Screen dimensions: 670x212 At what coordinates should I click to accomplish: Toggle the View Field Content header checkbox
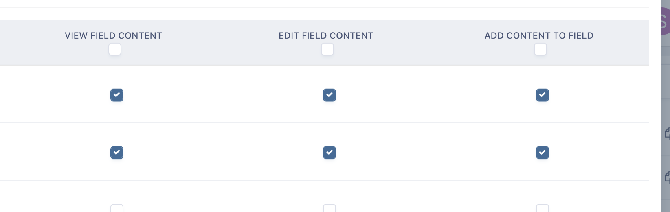click(115, 50)
